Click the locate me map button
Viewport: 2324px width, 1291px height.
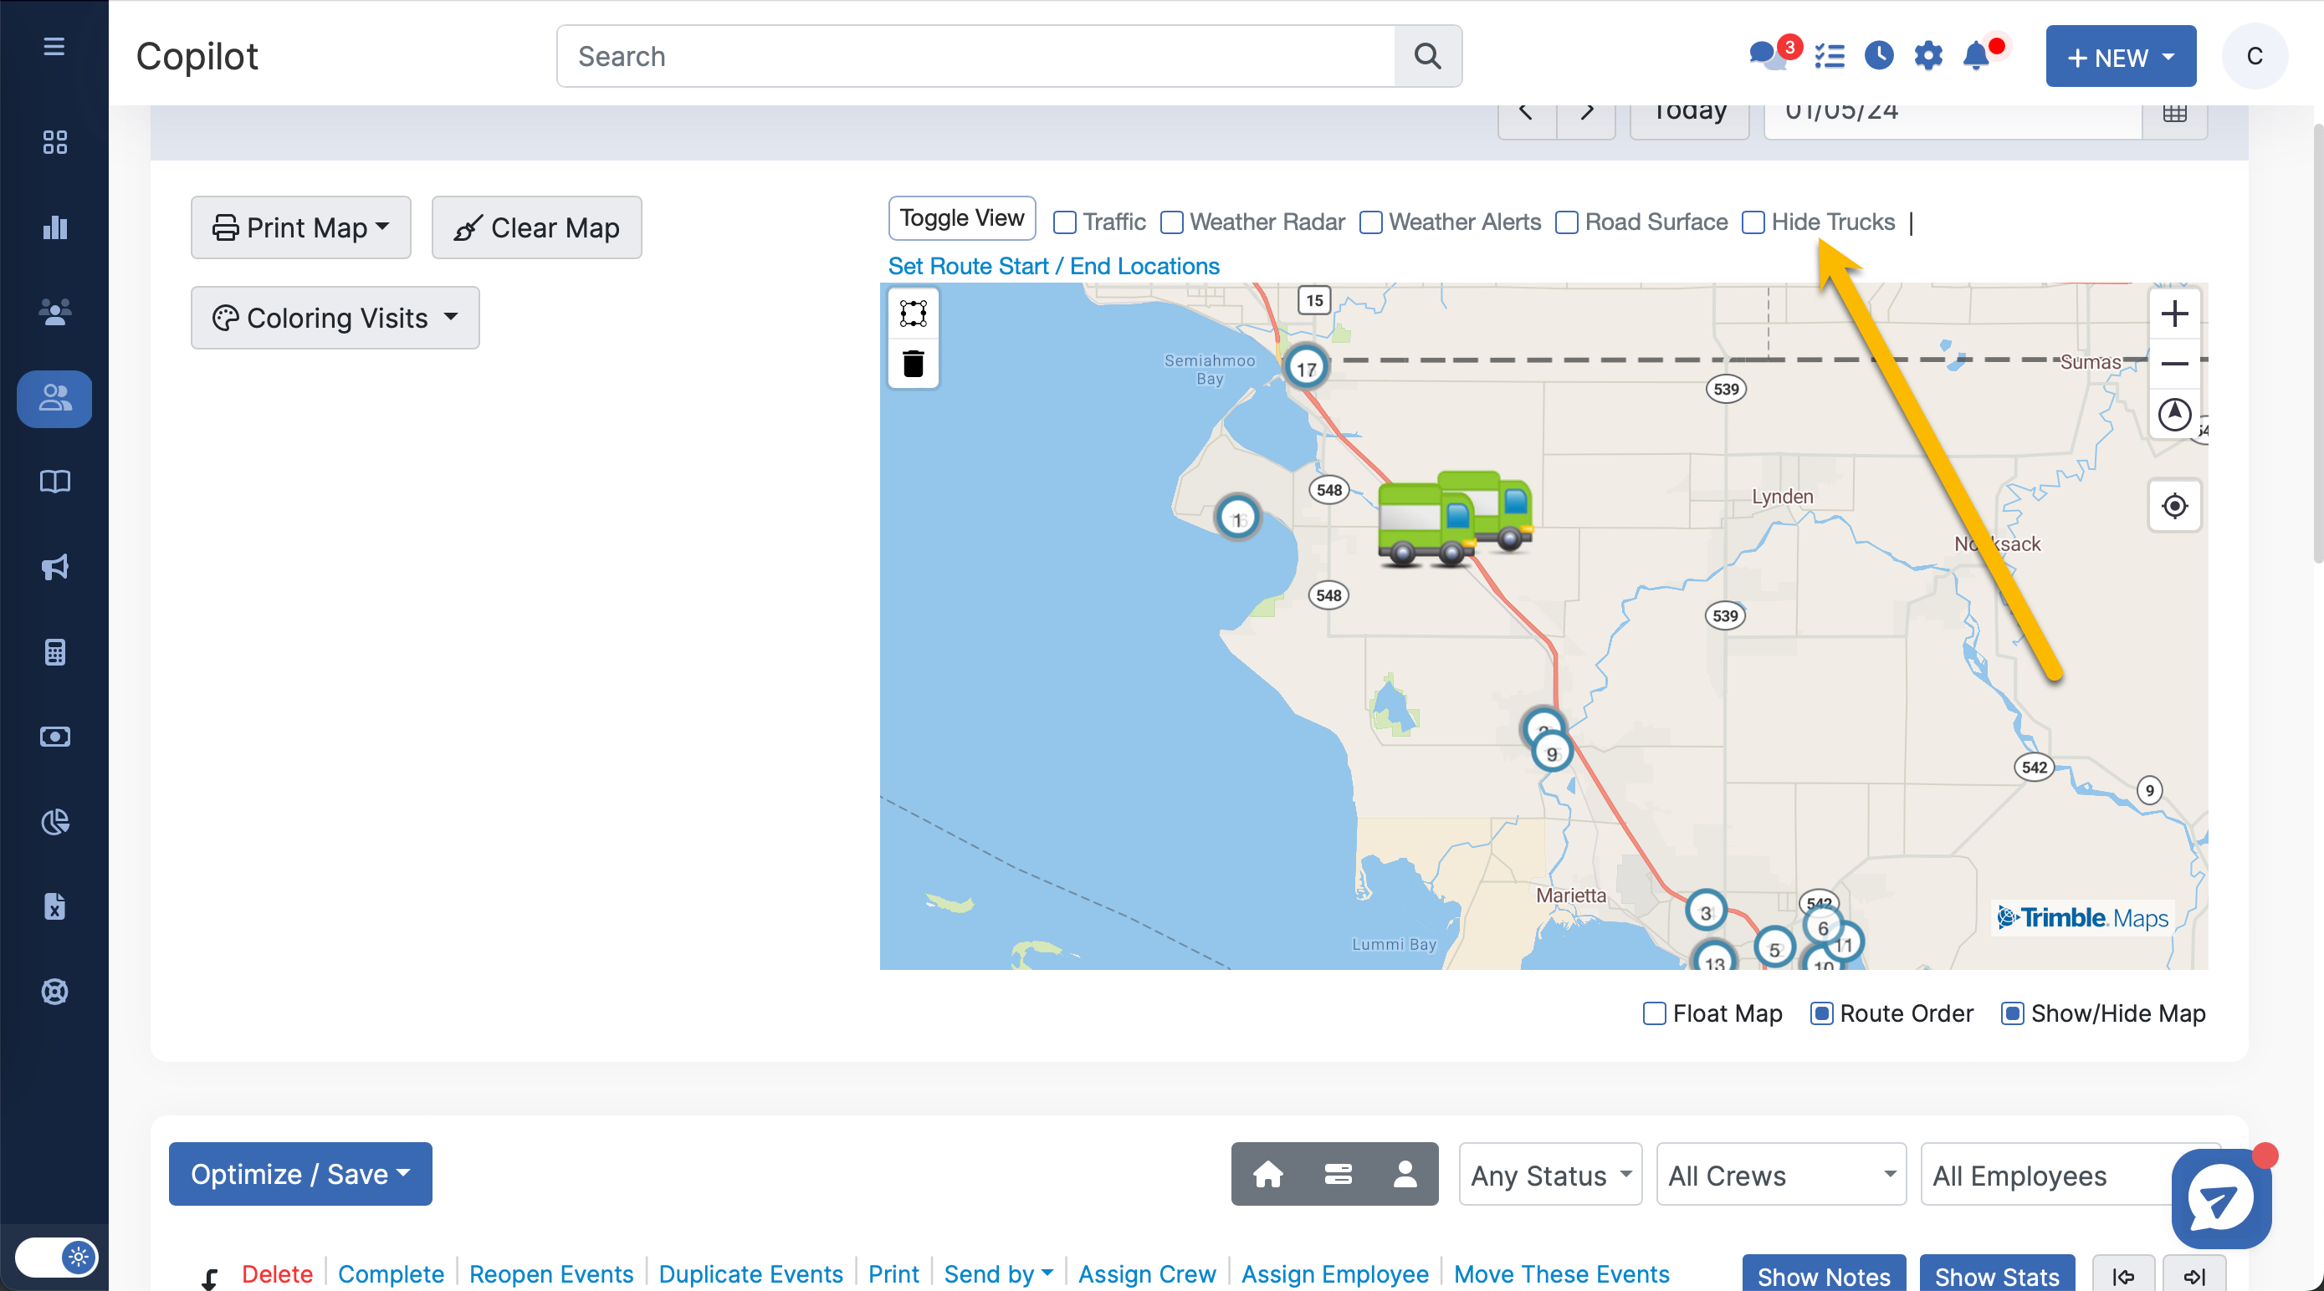2174,505
